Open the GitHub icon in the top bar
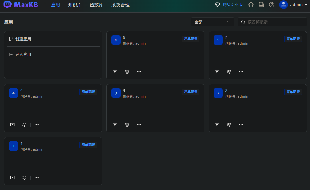This screenshot has width=310, height=190. click(251, 5)
